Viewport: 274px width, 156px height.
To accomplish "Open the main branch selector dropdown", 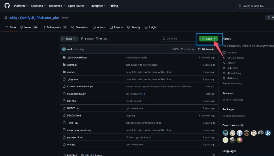I will 69,38.
